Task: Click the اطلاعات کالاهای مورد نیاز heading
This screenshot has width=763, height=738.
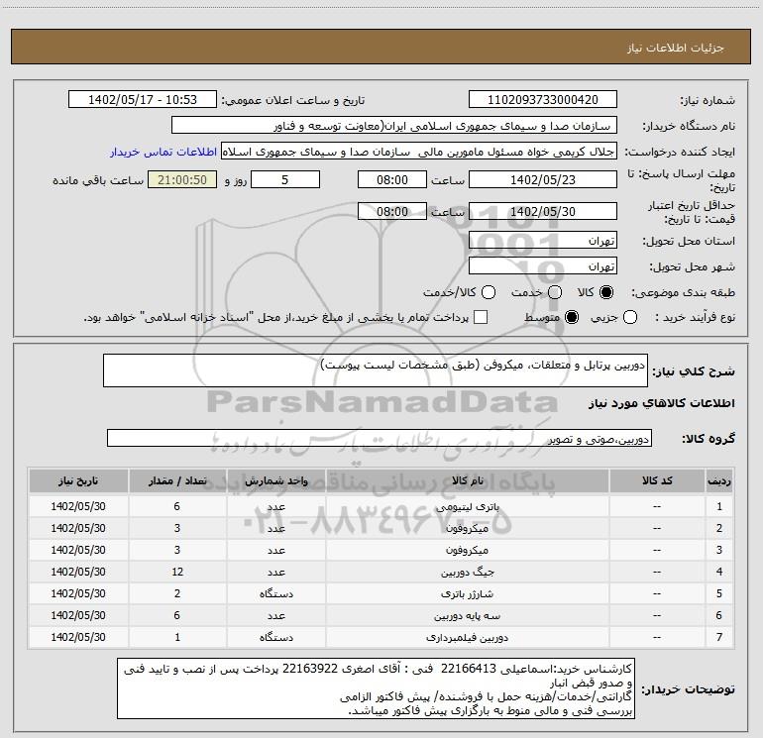Action: (661, 403)
